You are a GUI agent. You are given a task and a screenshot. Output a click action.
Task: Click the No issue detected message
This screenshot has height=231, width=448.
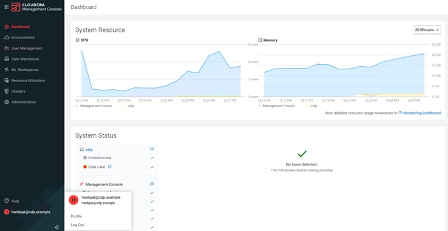tap(302, 164)
